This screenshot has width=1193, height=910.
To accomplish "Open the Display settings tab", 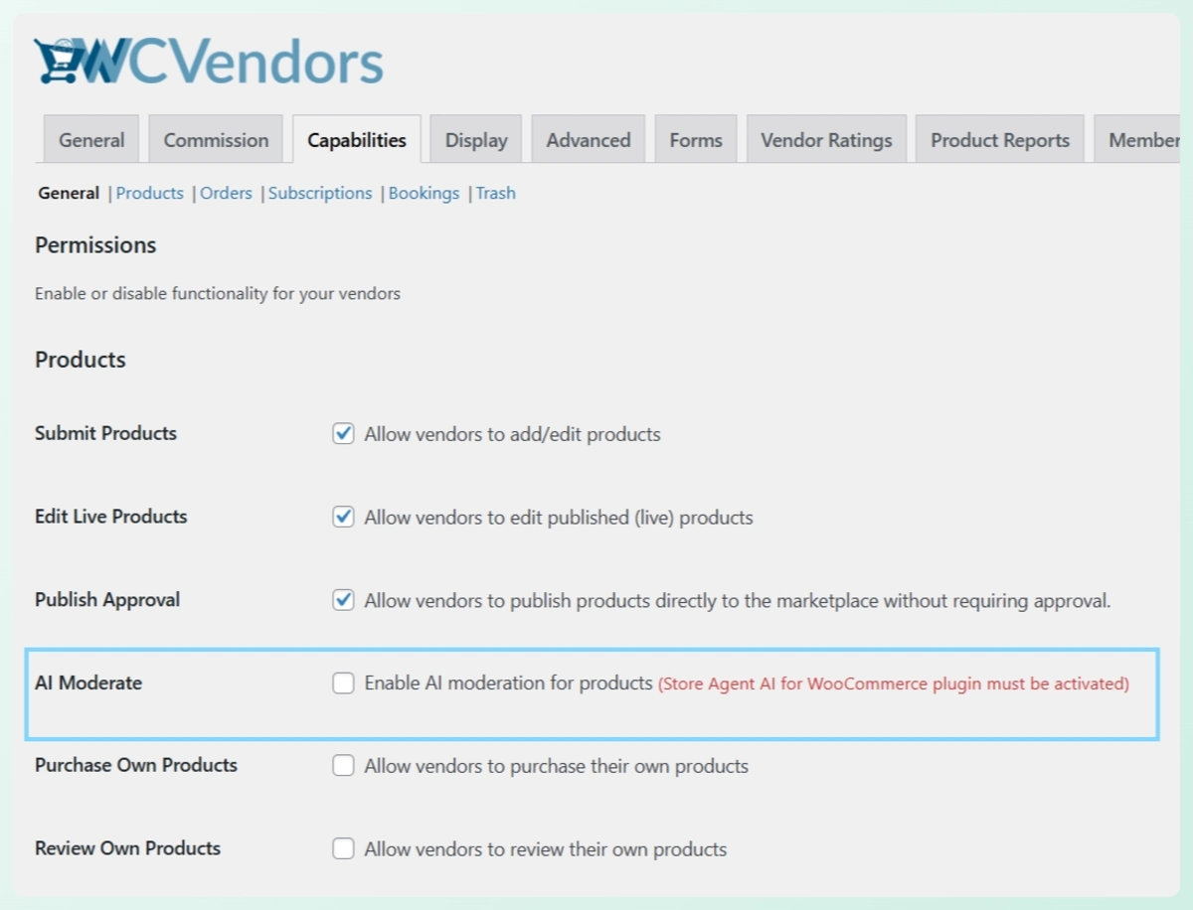I will point(475,139).
